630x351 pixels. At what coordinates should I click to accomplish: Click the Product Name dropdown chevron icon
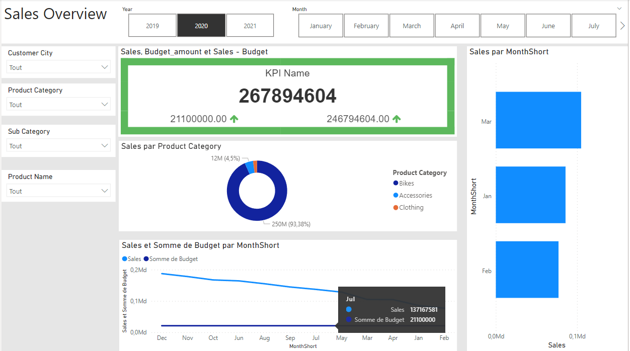point(104,191)
